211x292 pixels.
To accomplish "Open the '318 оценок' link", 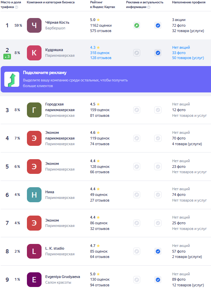I will [x=100, y=53].
